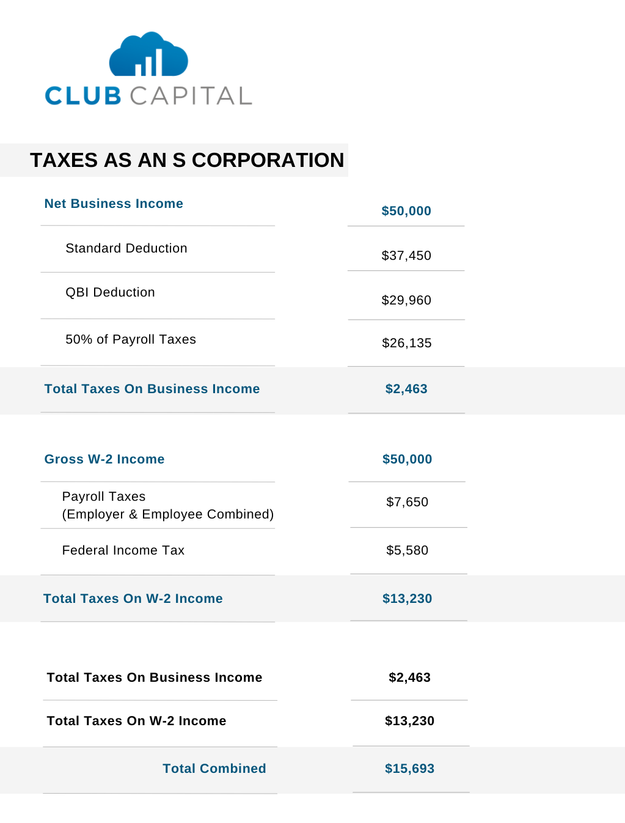
Task: Select the "Employer & Employee Combined" payroll label
Action: tap(168, 514)
